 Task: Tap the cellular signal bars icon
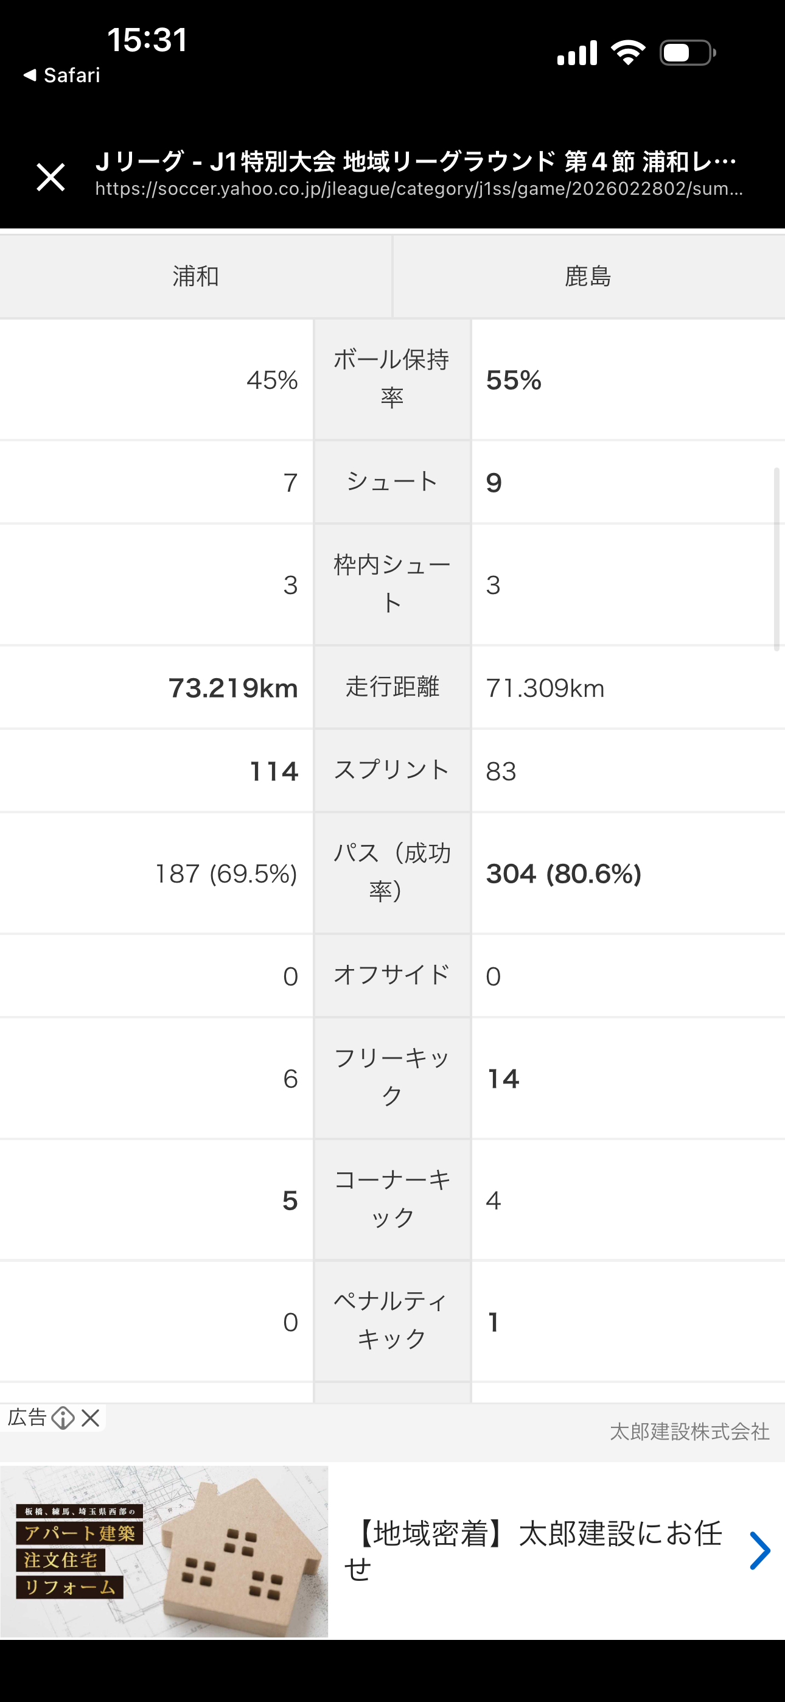coord(577,53)
